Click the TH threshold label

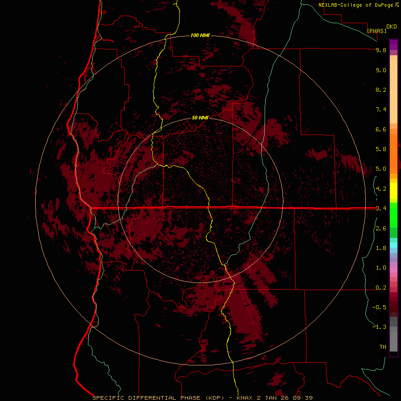(x=383, y=347)
